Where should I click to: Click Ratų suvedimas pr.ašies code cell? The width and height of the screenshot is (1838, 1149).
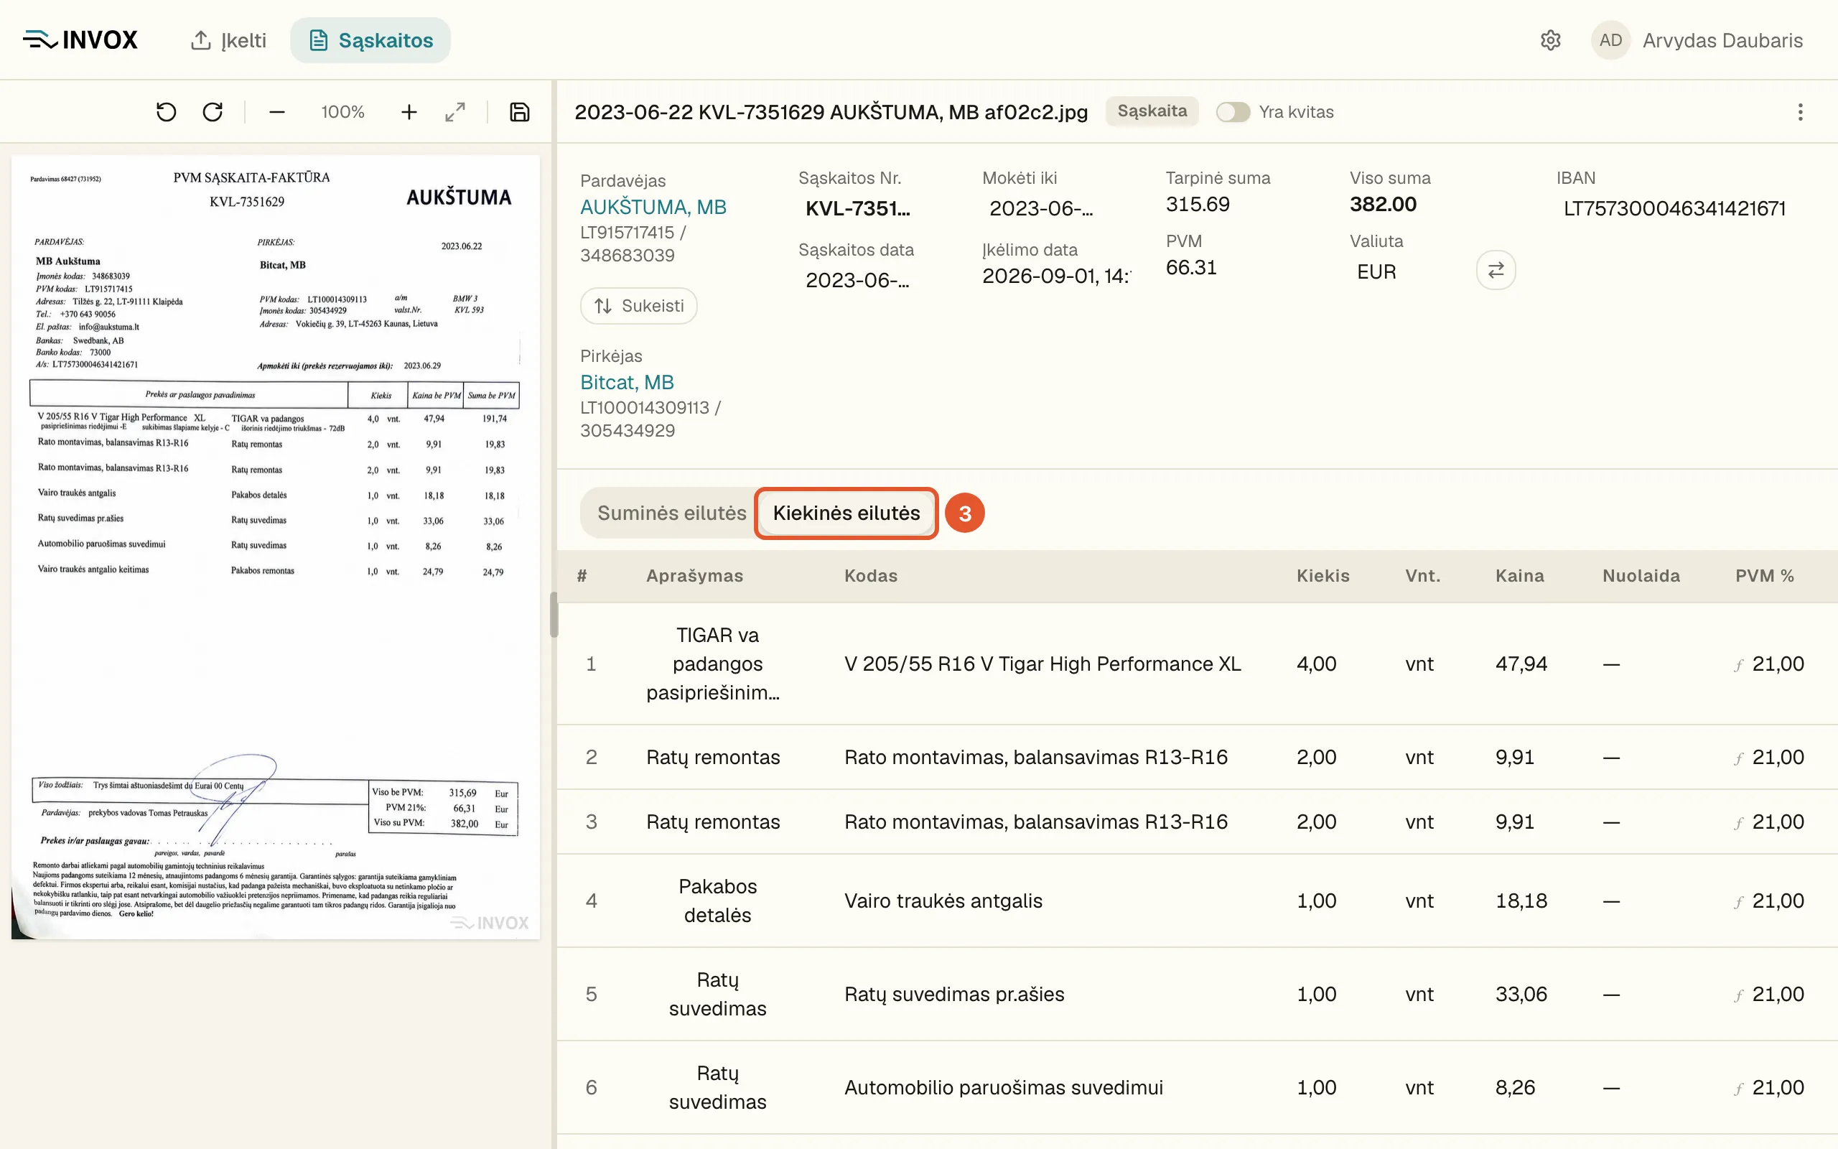tap(954, 995)
